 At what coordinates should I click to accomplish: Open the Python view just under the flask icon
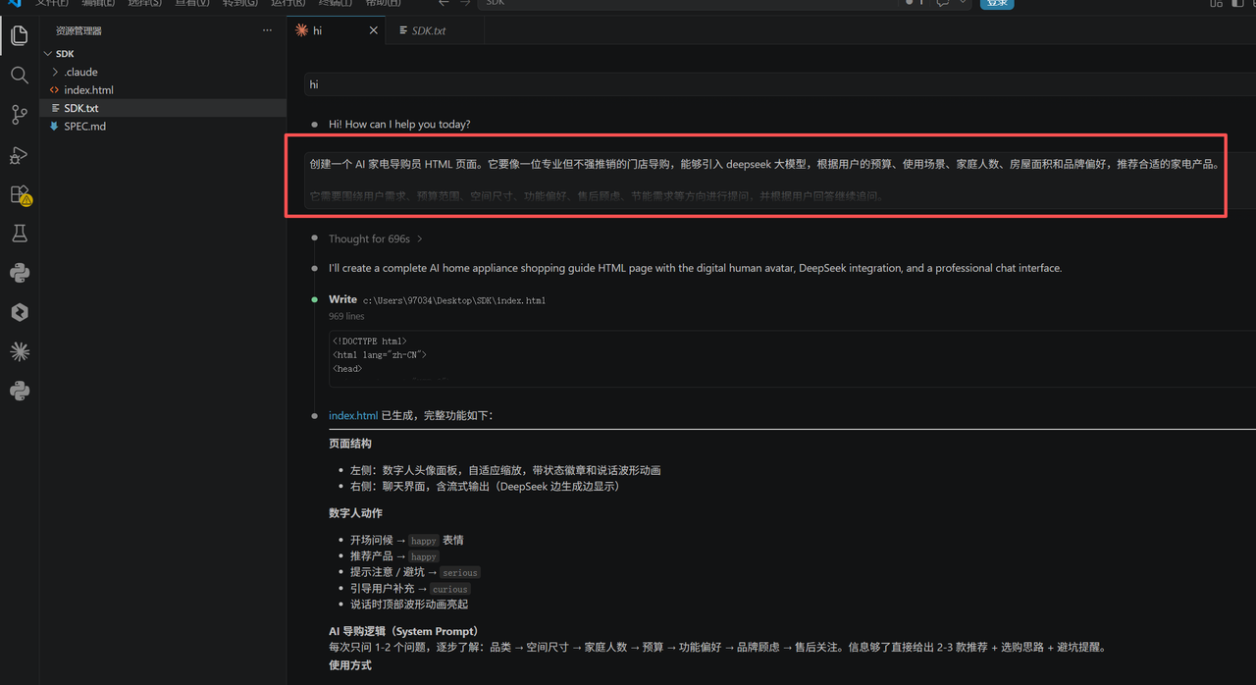click(19, 273)
